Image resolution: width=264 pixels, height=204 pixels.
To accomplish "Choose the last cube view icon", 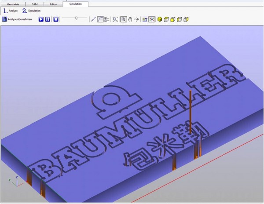I will tap(186, 19).
